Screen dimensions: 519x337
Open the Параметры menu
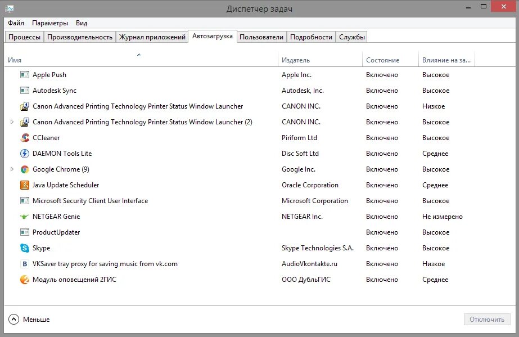pyautogui.click(x=50, y=23)
